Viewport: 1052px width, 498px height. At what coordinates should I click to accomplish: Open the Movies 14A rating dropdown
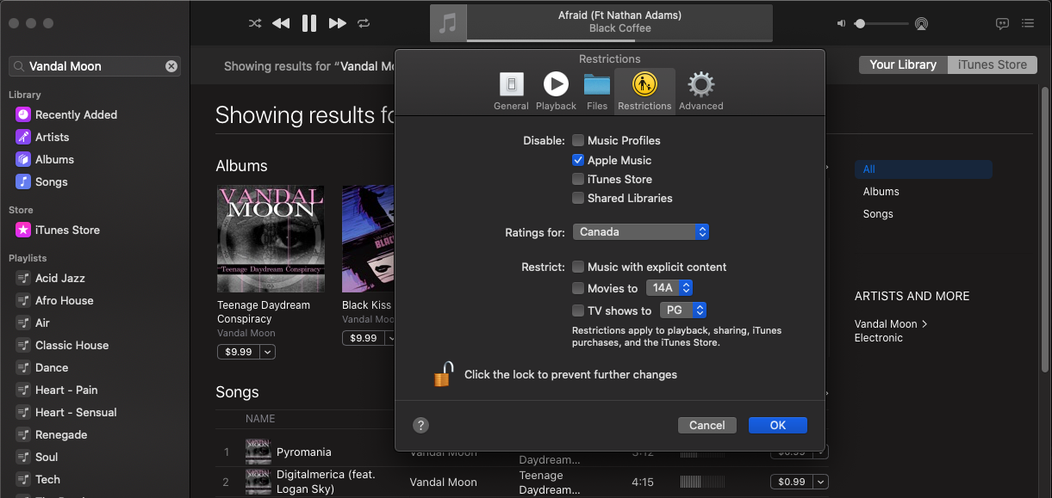click(x=669, y=288)
